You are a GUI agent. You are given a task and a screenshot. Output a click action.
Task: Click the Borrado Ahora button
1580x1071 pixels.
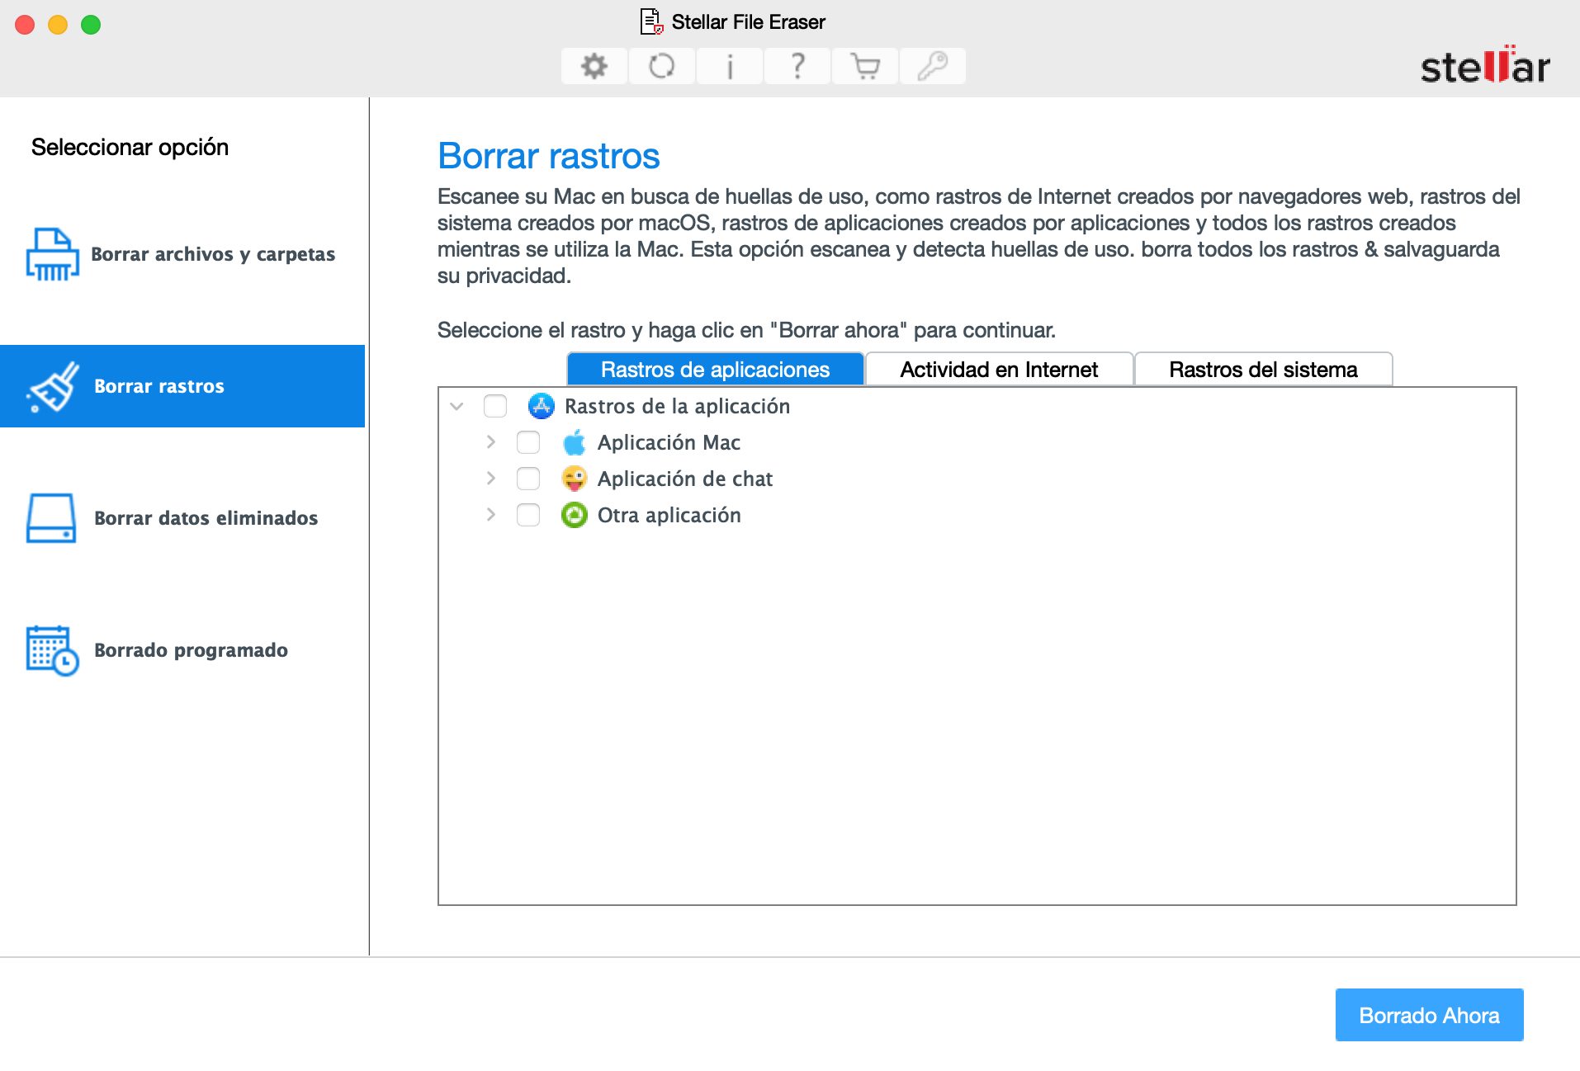(x=1429, y=1015)
